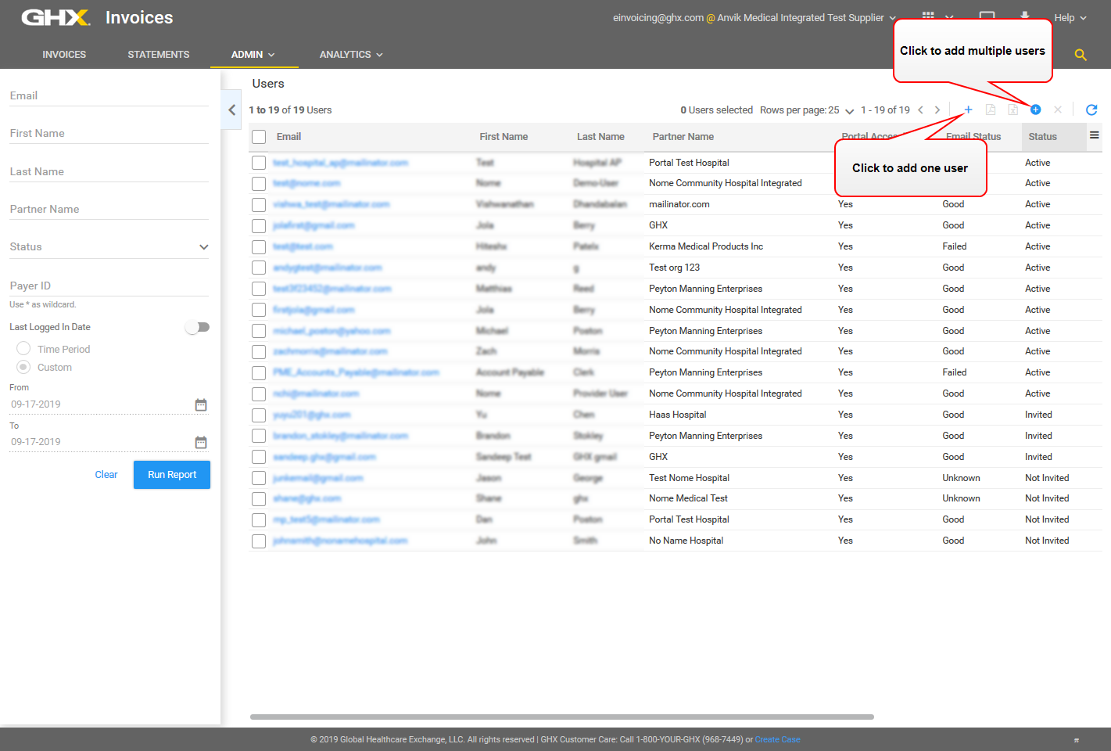The width and height of the screenshot is (1111, 751).
Task: Click the blue circle add multiple users icon
Action: (x=1035, y=110)
